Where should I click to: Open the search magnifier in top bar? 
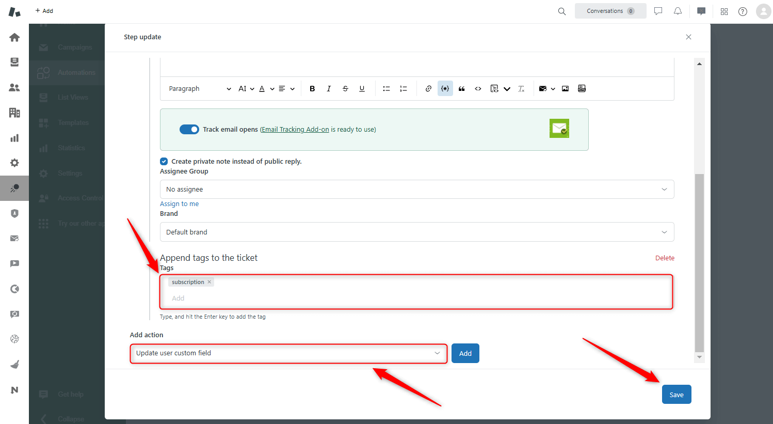coord(562,11)
